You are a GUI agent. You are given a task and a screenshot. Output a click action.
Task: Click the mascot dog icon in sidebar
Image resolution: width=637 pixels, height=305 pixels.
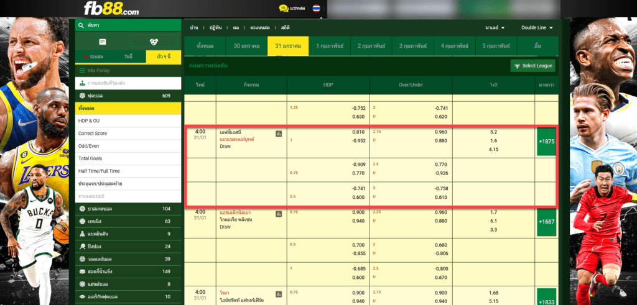pos(154,42)
